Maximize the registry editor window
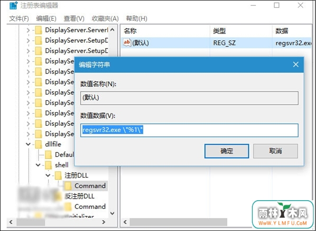The height and width of the screenshot is (231, 316). [x=277, y=5]
